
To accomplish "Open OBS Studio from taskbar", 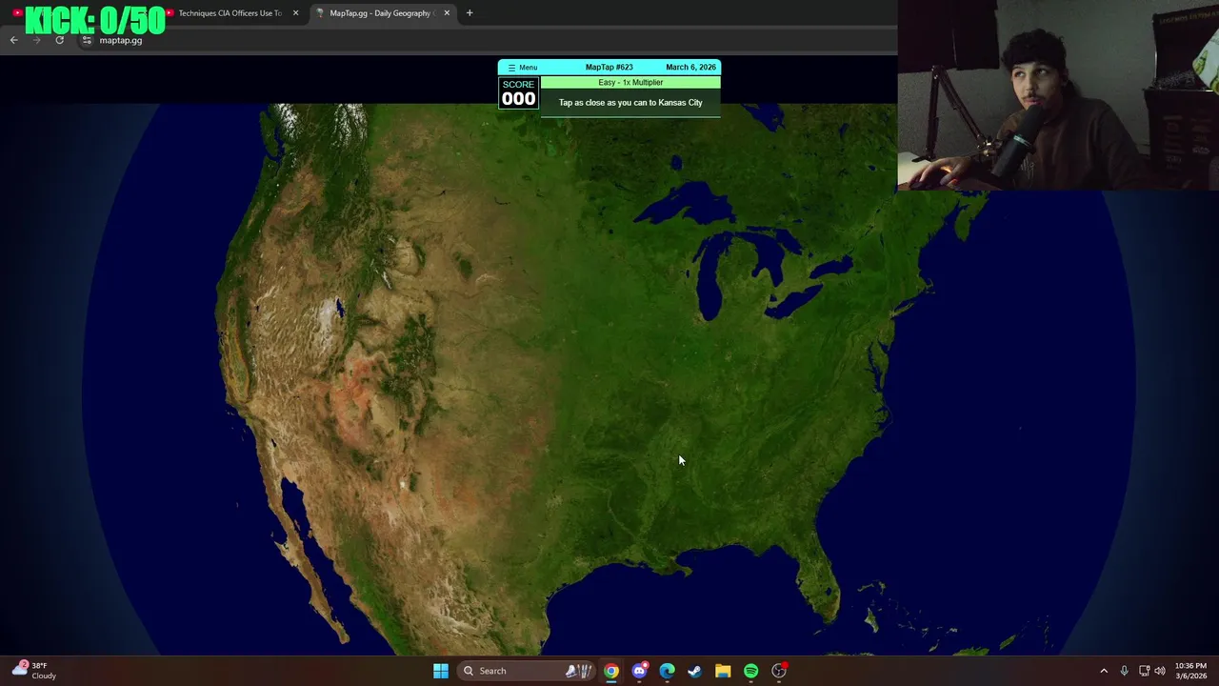I will tap(779, 671).
